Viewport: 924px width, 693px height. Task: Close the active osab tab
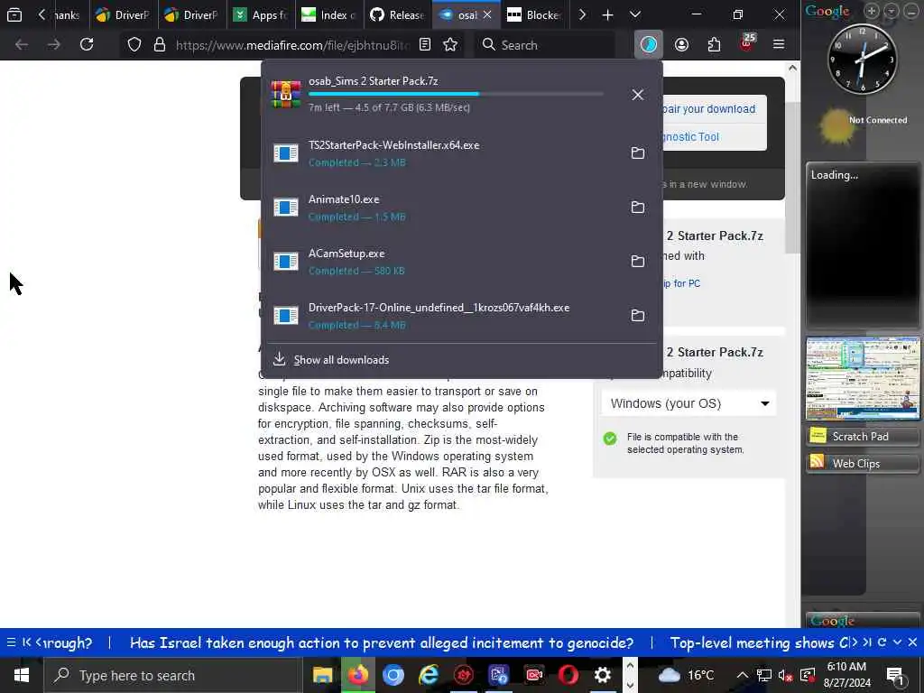[x=487, y=14]
